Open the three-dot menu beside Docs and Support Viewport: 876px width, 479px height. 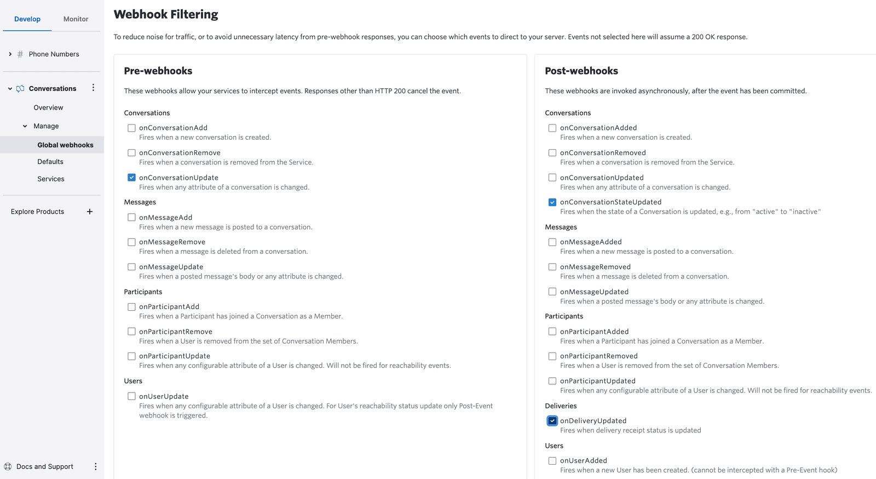(96, 466)
